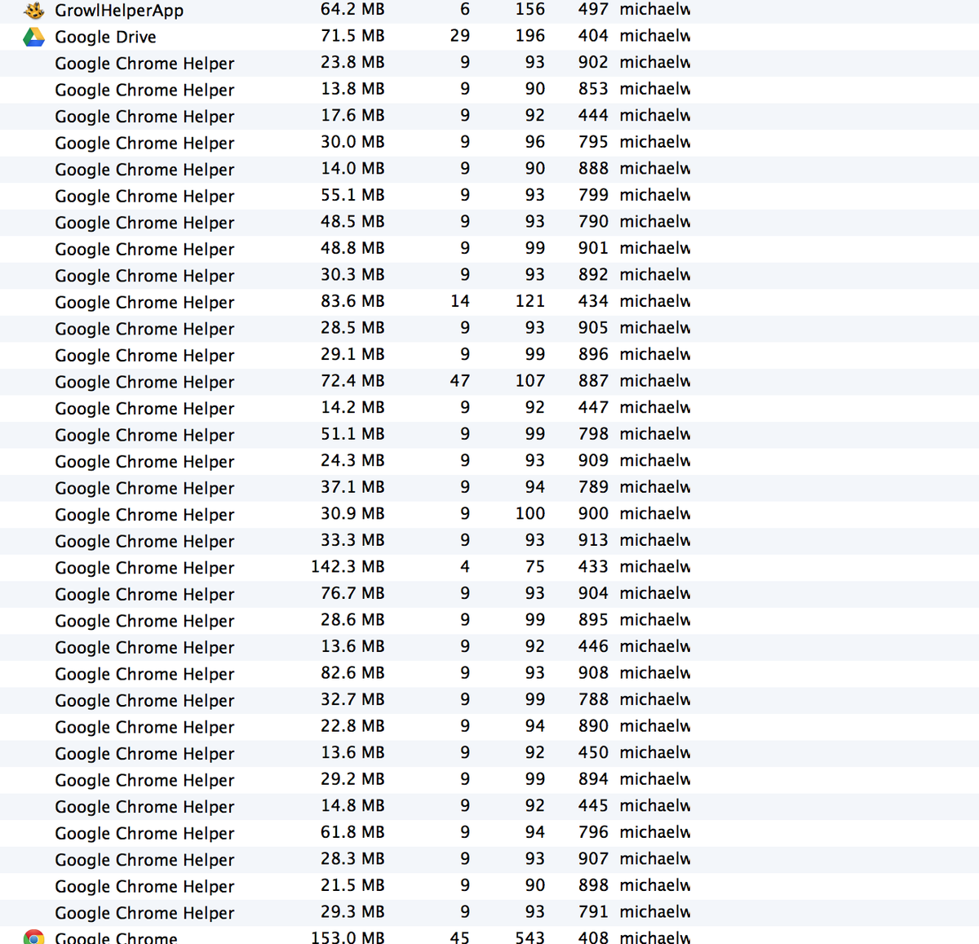Click the 37.1 MB memory value
The image size is (979, 944).
[x=352, y=487]
